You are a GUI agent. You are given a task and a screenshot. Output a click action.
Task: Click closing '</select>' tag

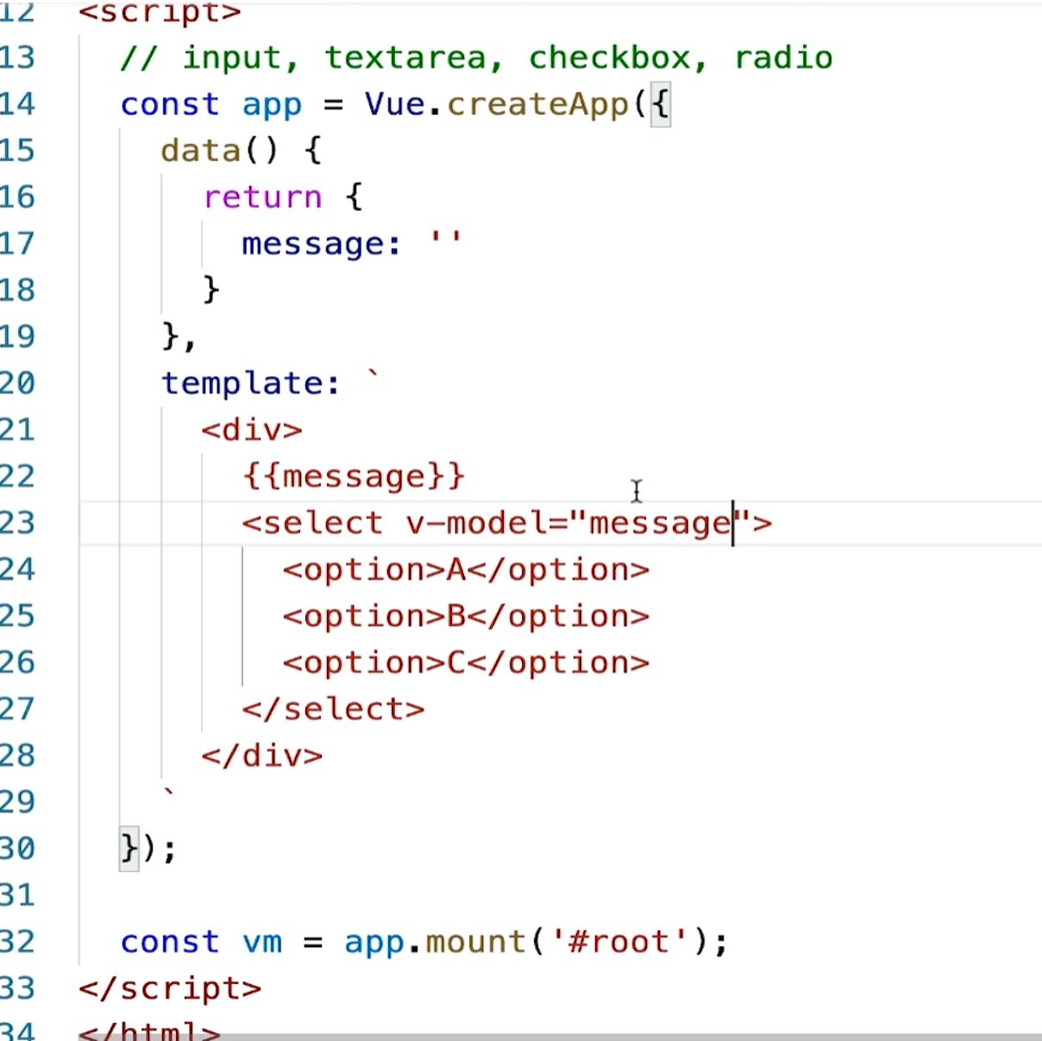pos(333,710)
